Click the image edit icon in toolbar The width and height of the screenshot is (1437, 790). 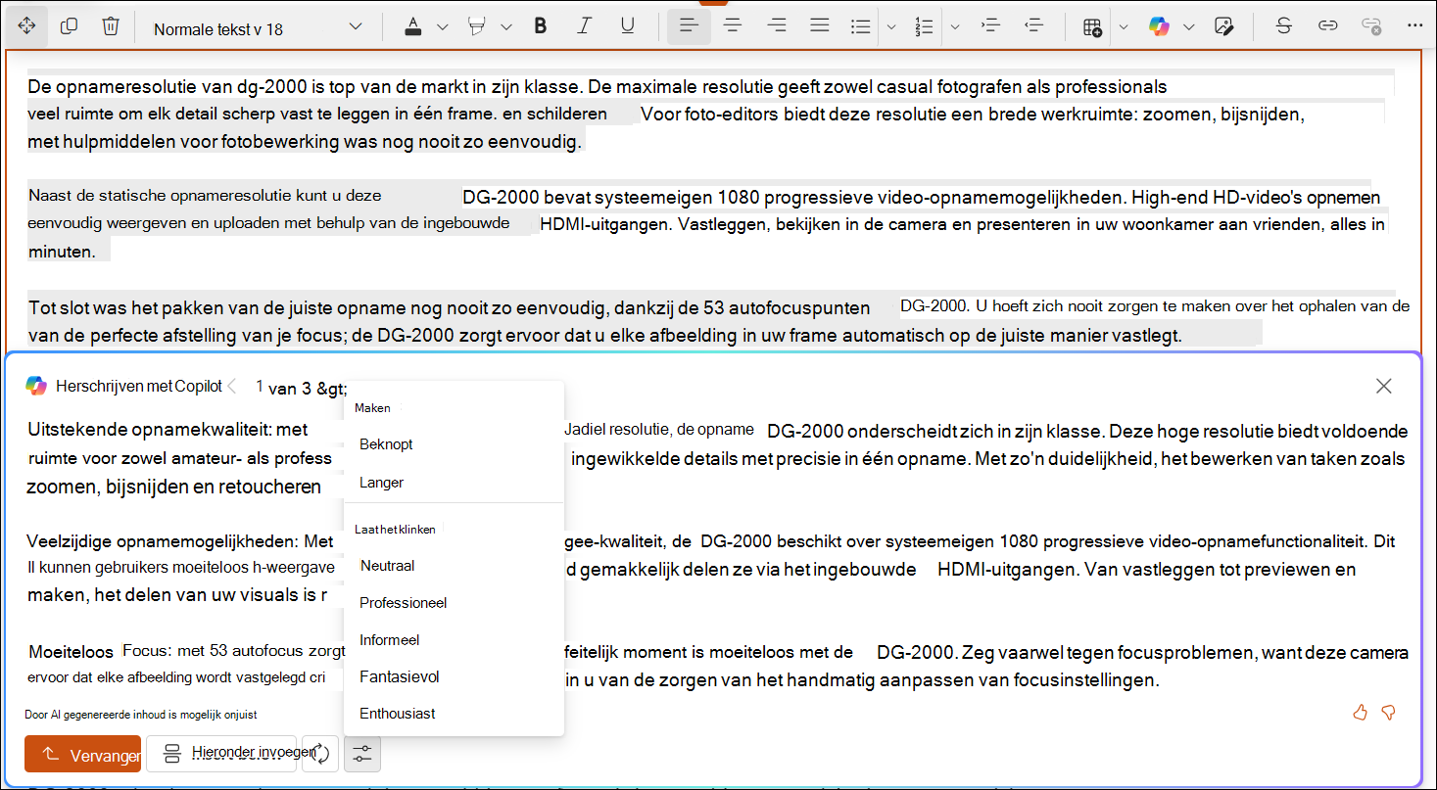1222,26
